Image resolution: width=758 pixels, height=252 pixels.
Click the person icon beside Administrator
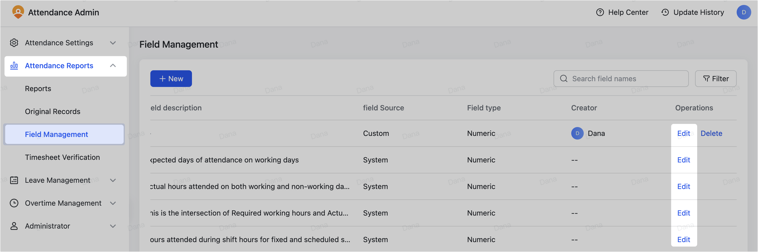[x=14, y=226]
